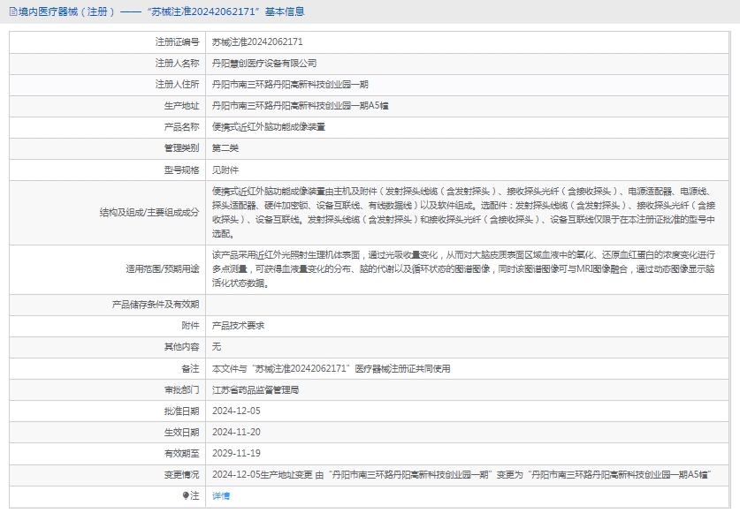Click the 产品技术要求 attachment entry
This screenshot has width=740, height=513.
point(238,325)
